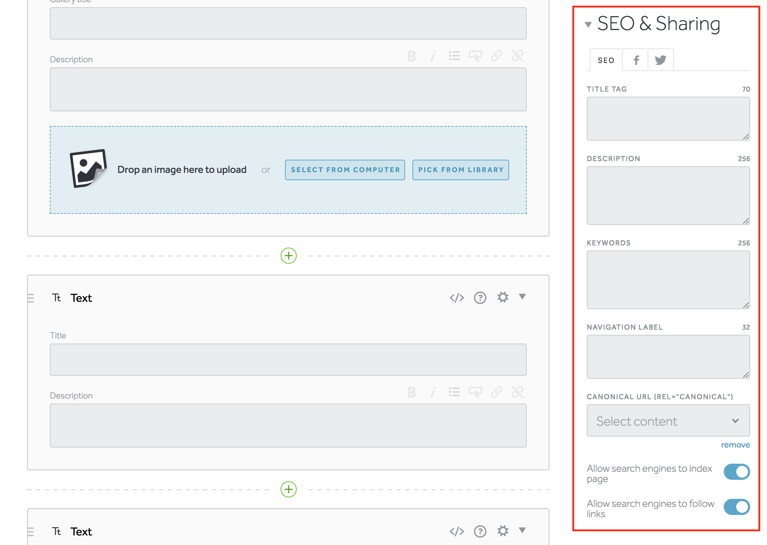Click the first Text block's 'Text' heading
This screenshot has width=767, height=545.
81,298
